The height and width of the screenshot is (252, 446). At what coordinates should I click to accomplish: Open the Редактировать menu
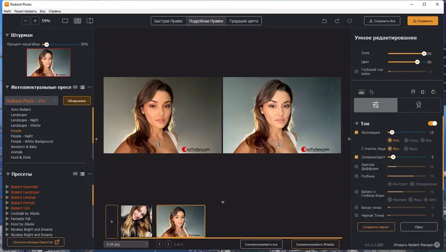[x=25, y=12]
